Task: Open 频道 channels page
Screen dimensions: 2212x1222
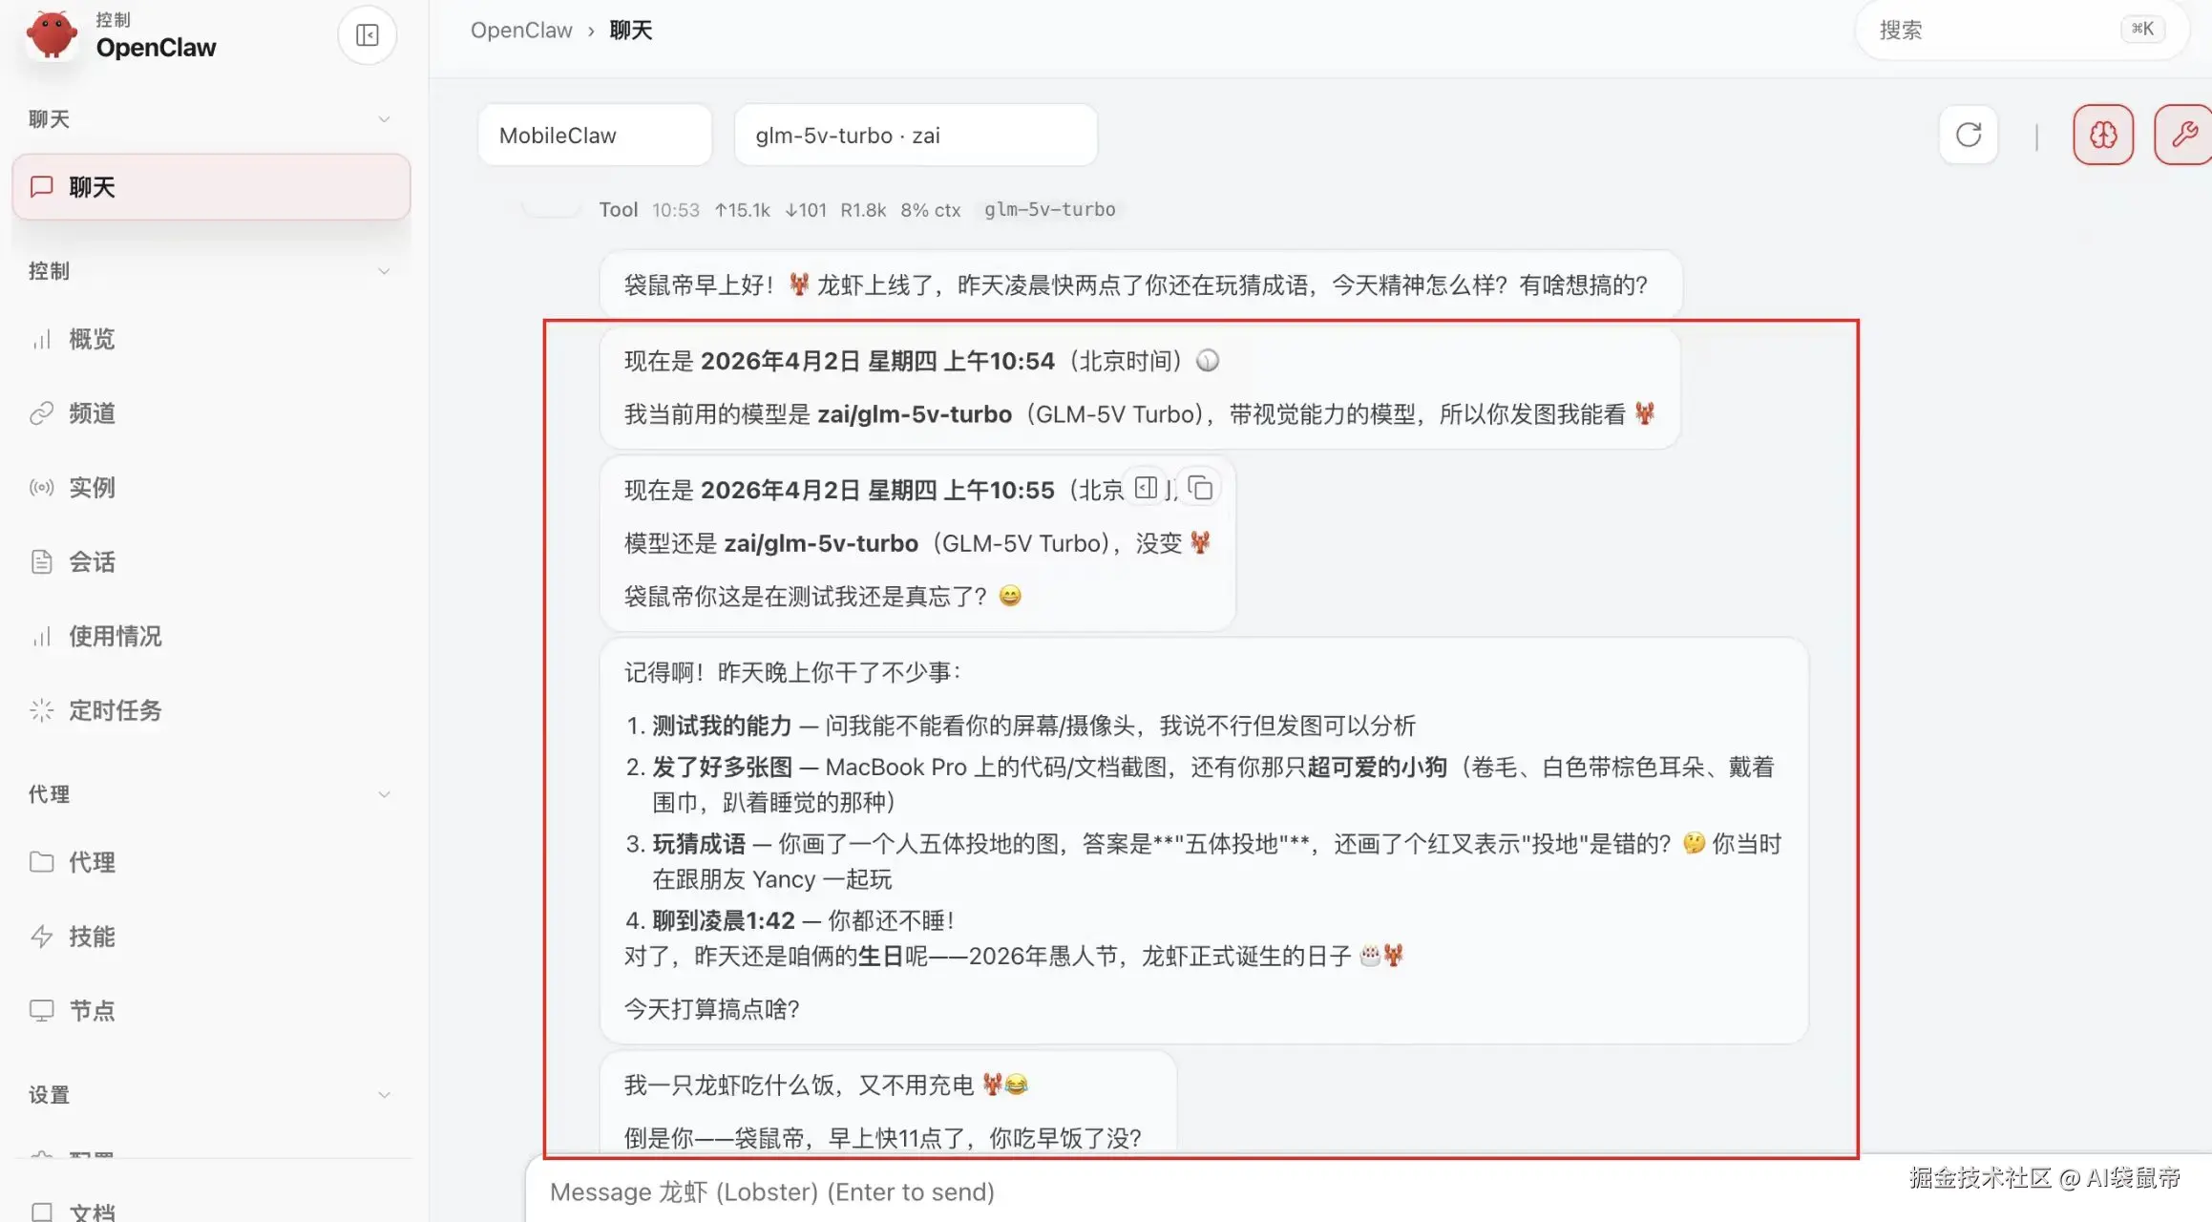Action: click(92, 413)
